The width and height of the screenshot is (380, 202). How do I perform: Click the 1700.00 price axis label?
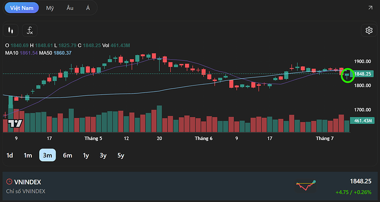point(362,110)
